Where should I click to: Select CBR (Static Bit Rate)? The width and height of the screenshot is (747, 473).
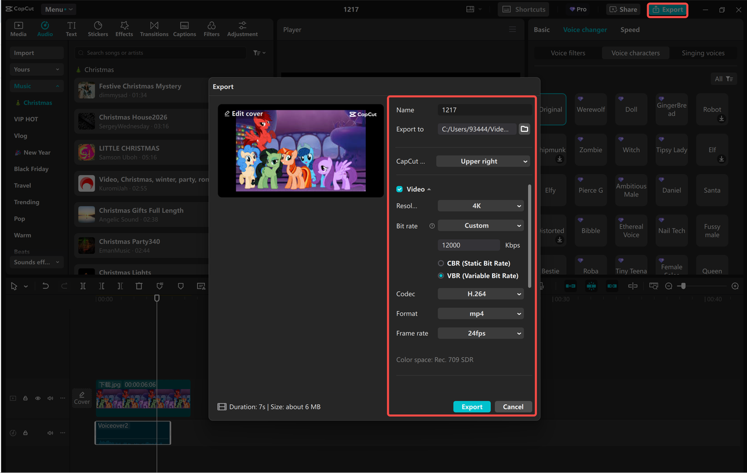coord(441,263)
